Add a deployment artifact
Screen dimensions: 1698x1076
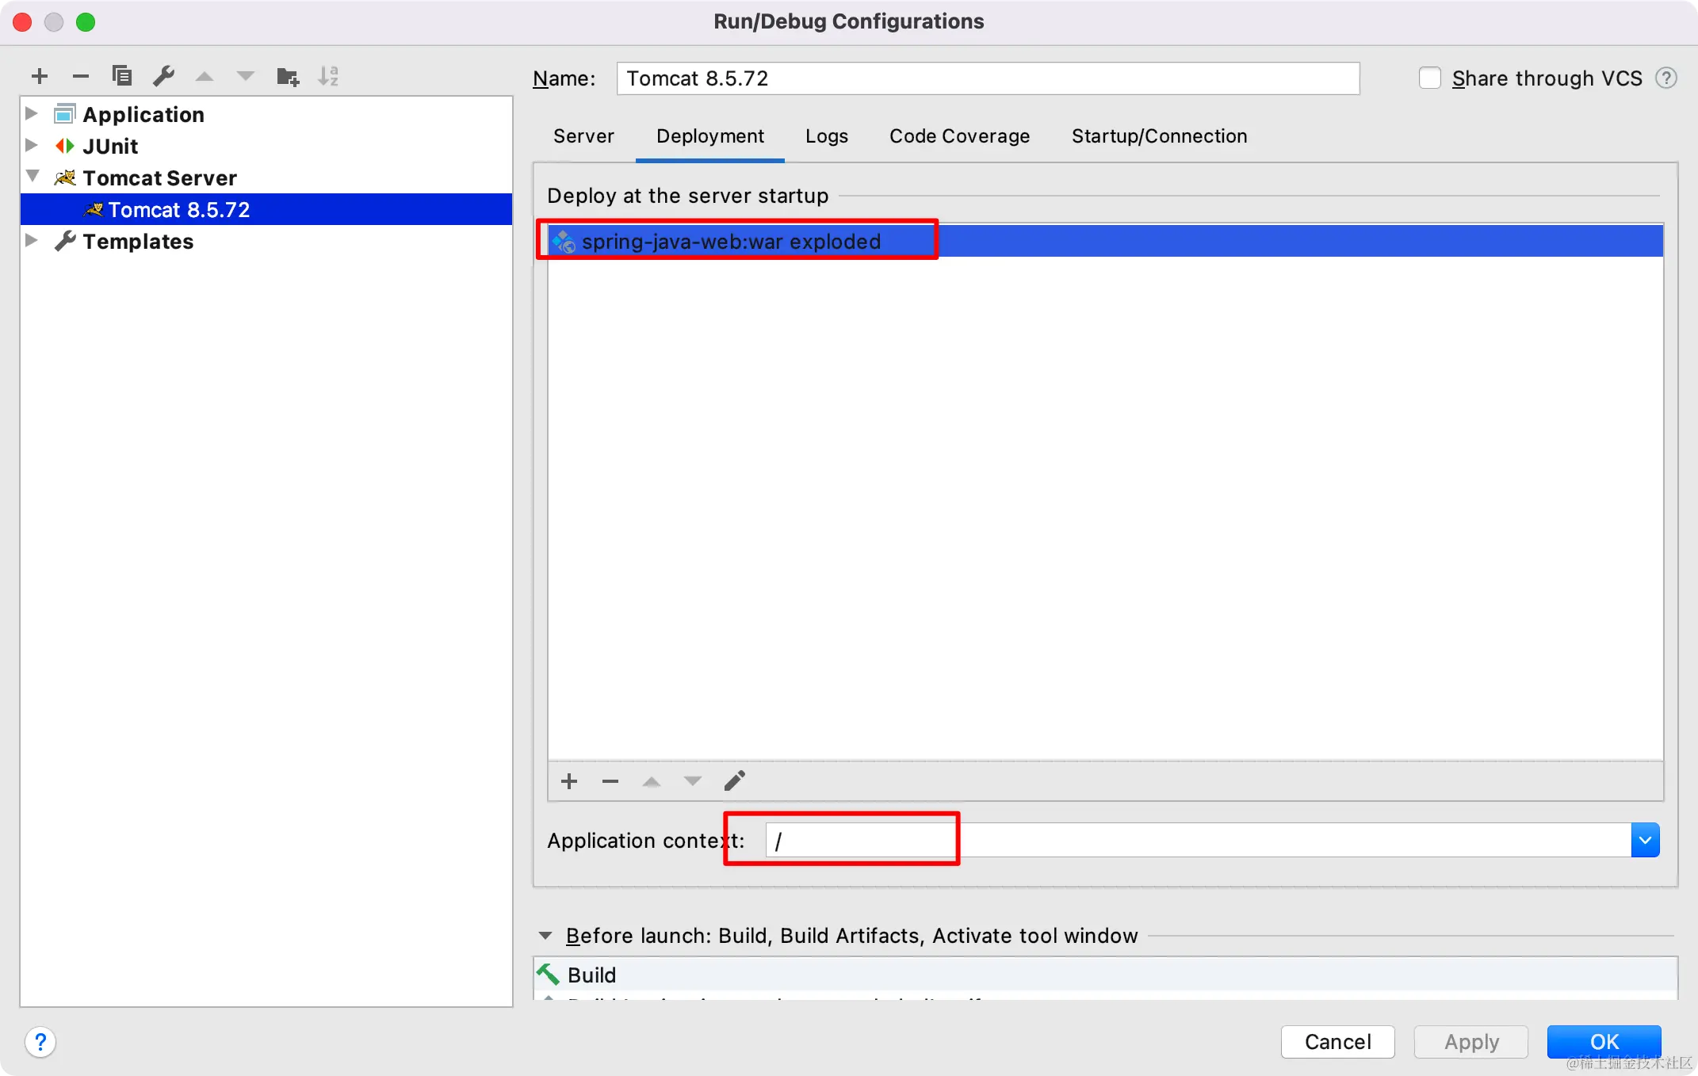(569, 781)
